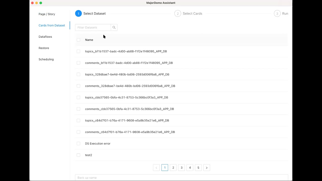Click topics_328dbae7-be4d-480b dataset name
The height and width of the screenshot is (181, 322).
point(127,74)
